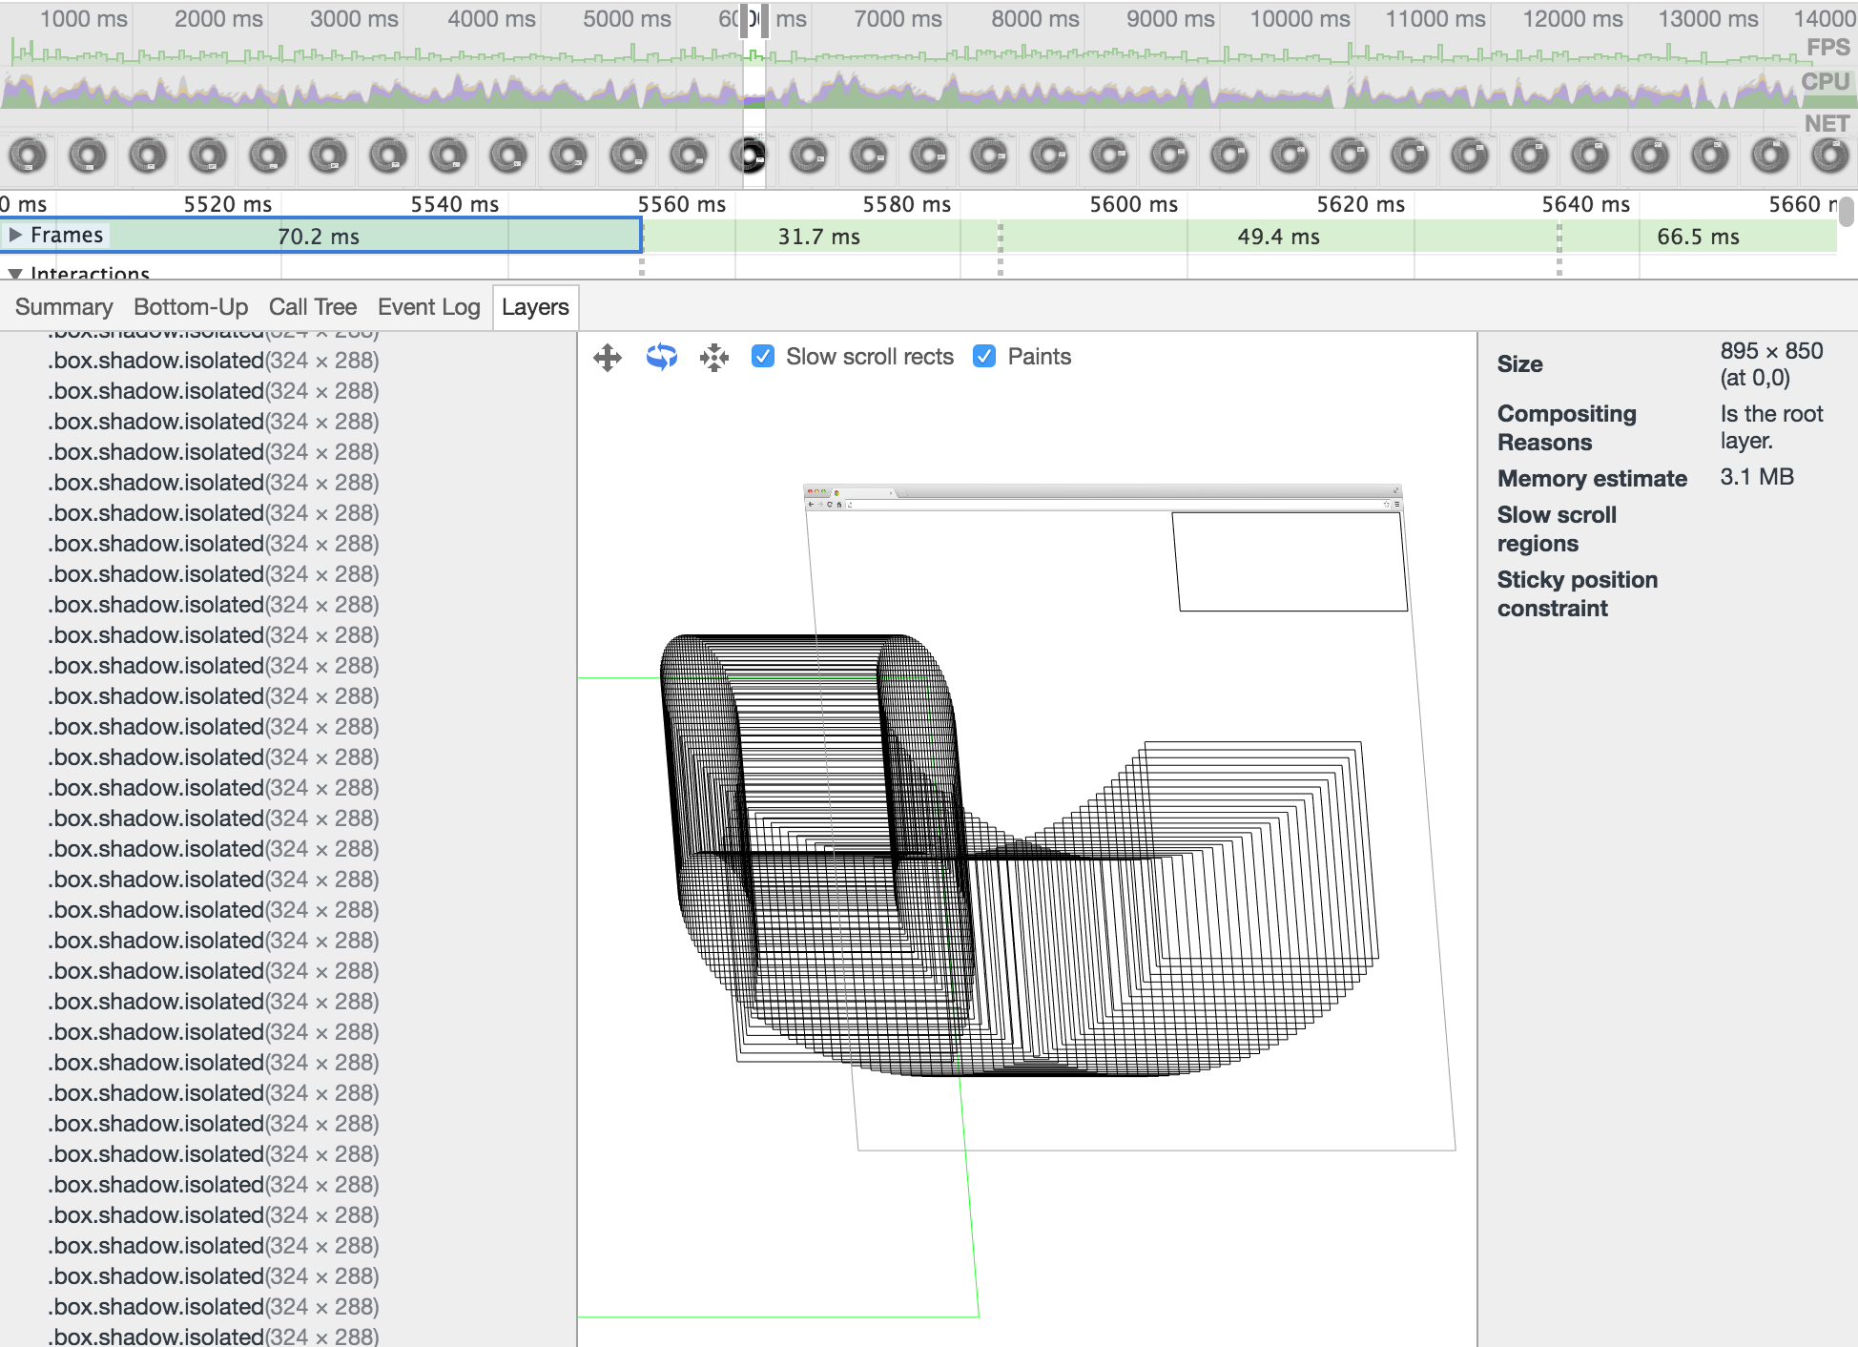Select the rotate mode icon
The width and height of the screenshot is (1858, 1347).
tap(661, 357)
